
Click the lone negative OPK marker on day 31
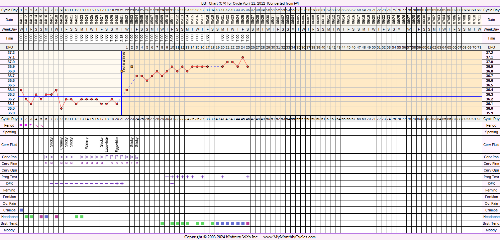(x=172, y=183)
